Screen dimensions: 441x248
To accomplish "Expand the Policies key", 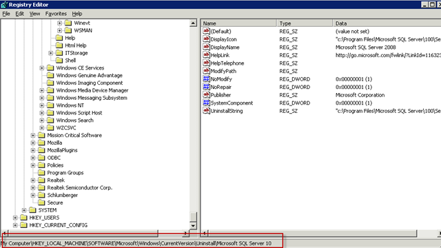I will tap(32, 165).
